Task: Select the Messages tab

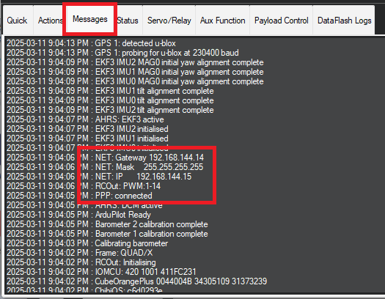Action: coord(90,19)
